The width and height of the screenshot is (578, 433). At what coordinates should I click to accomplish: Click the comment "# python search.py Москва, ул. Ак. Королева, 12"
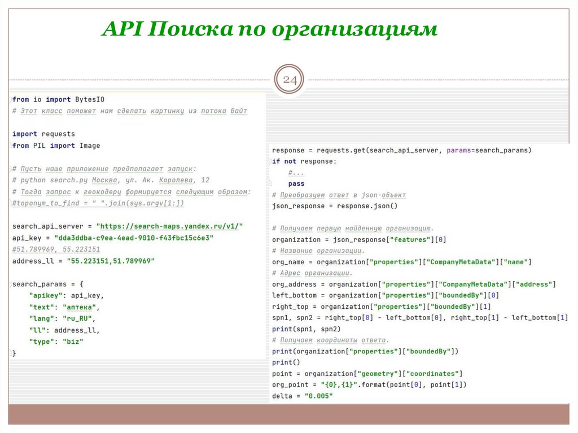click(111, 180)
